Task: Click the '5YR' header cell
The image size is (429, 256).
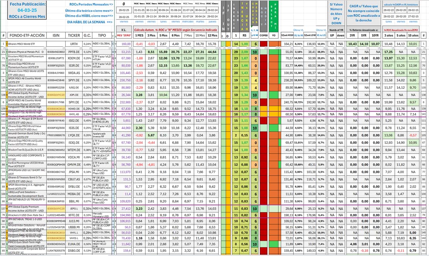Action: click(364, 35)
